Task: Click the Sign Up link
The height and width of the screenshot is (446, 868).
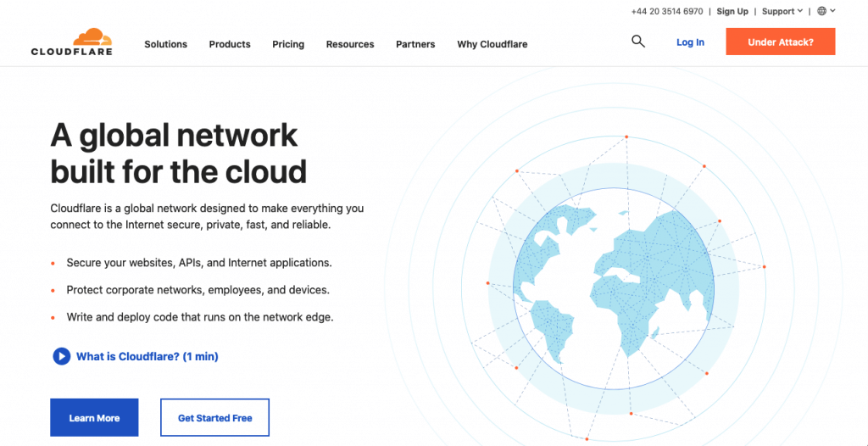Action: pos(732,11)
